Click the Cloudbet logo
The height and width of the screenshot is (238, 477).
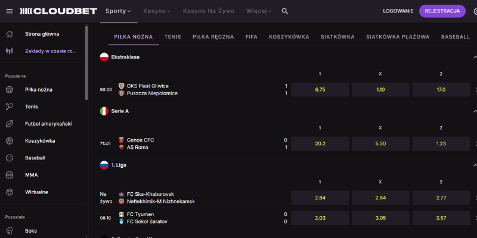coord(49,11)
